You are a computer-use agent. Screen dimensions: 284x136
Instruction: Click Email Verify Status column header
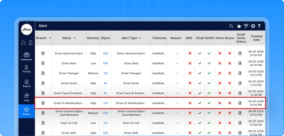241,38
